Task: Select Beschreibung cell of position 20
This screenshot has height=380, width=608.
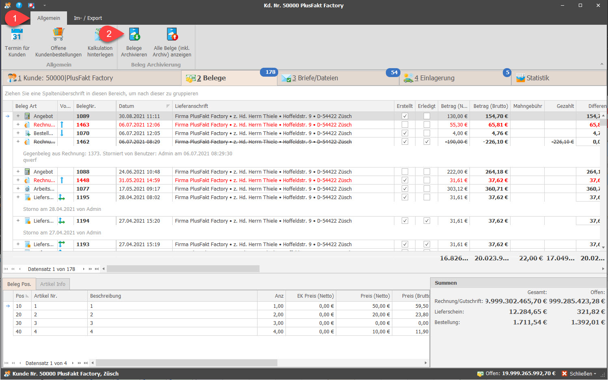Action: coord(173,315)
